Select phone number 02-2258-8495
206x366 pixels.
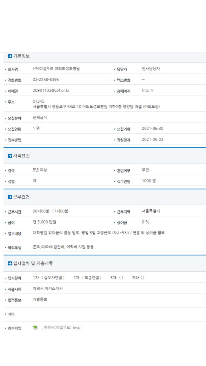click(x=46, y=80)
